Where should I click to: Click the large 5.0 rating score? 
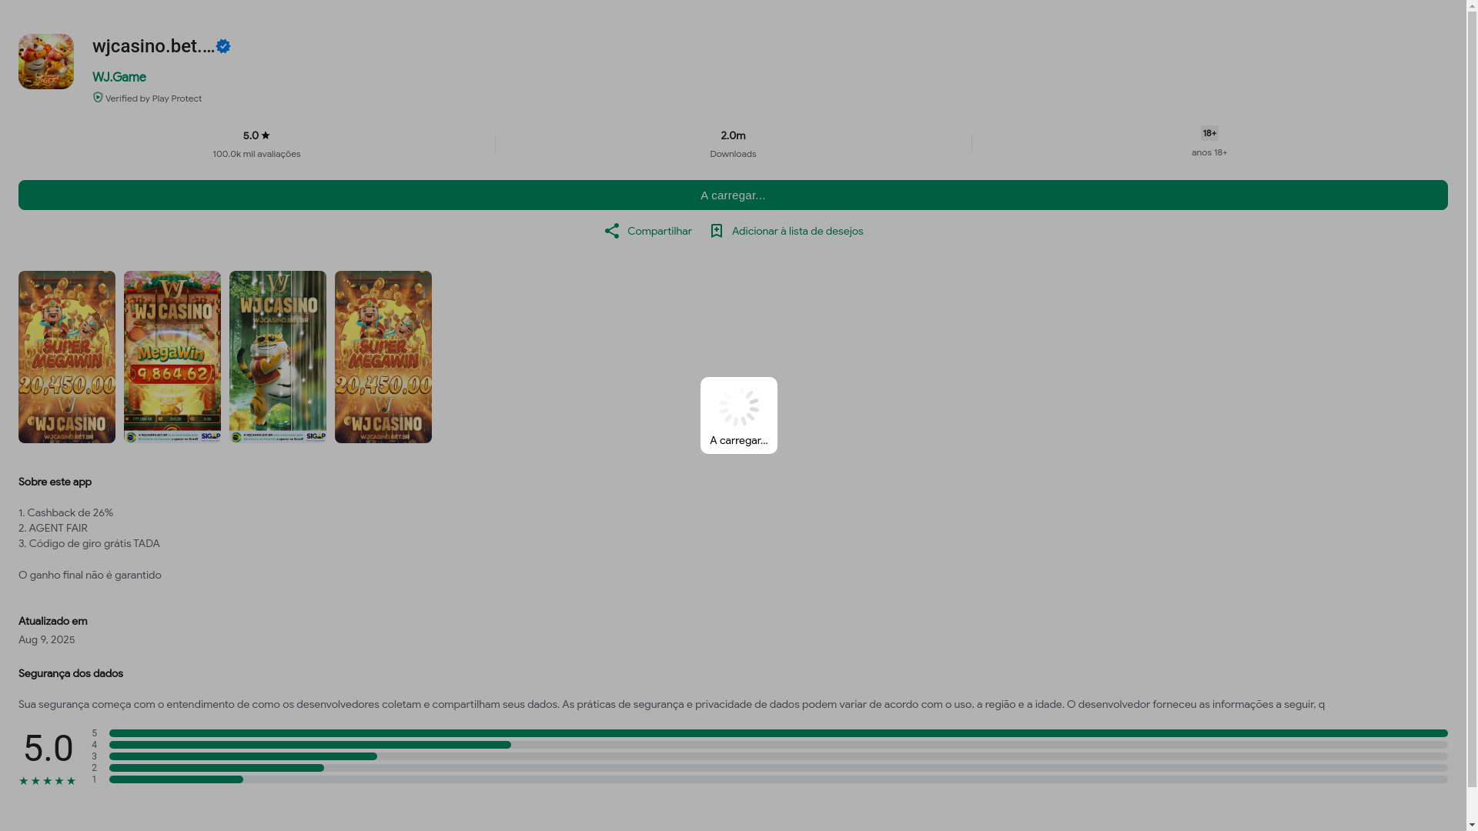click(48, 748)
